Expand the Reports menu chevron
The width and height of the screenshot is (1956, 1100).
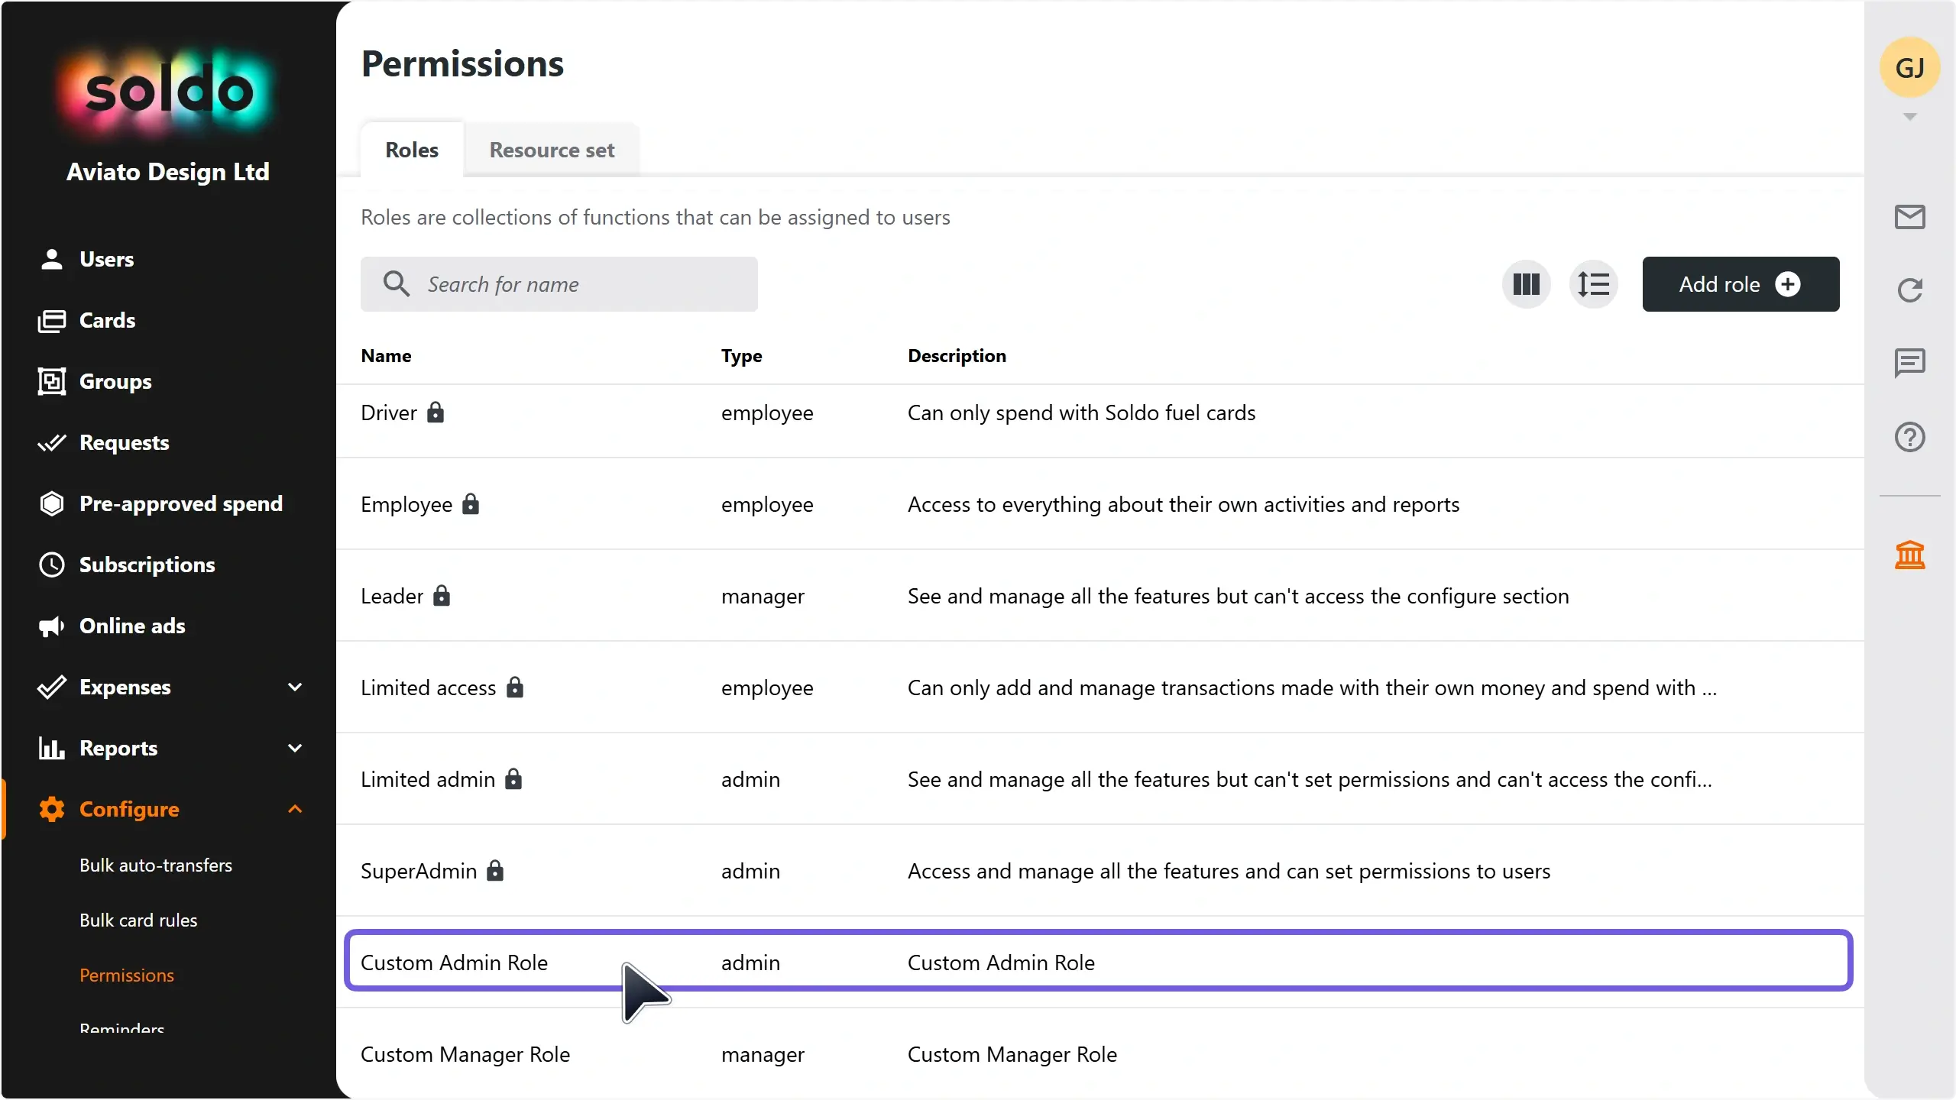(x=295, y=749)
